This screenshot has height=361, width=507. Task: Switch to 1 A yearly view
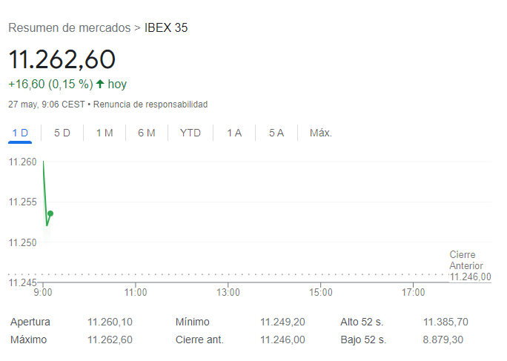[x=234, y=133]
